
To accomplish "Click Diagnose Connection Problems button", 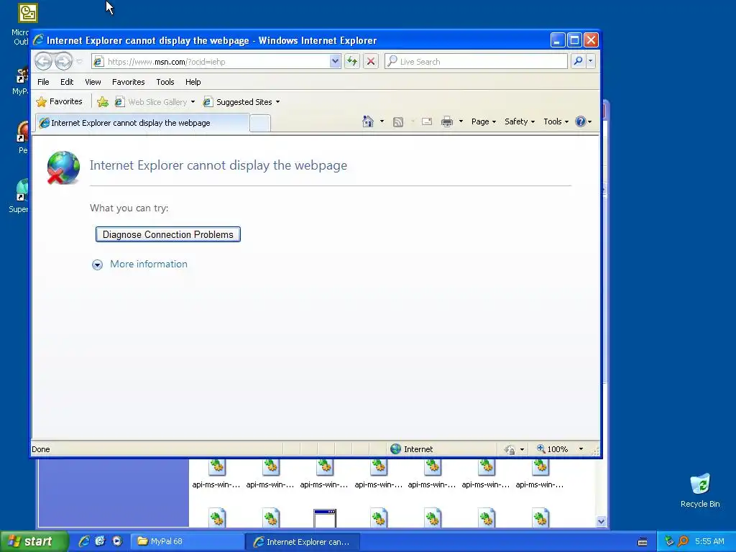I will (168, 234).
